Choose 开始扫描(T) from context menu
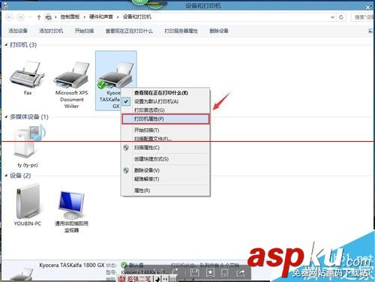The height and width of the screenshot is (282, 375). pyautogui.click(x=165, y=130)
